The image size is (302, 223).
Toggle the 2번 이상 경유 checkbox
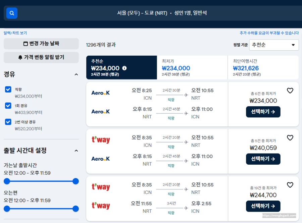(8, 122)
